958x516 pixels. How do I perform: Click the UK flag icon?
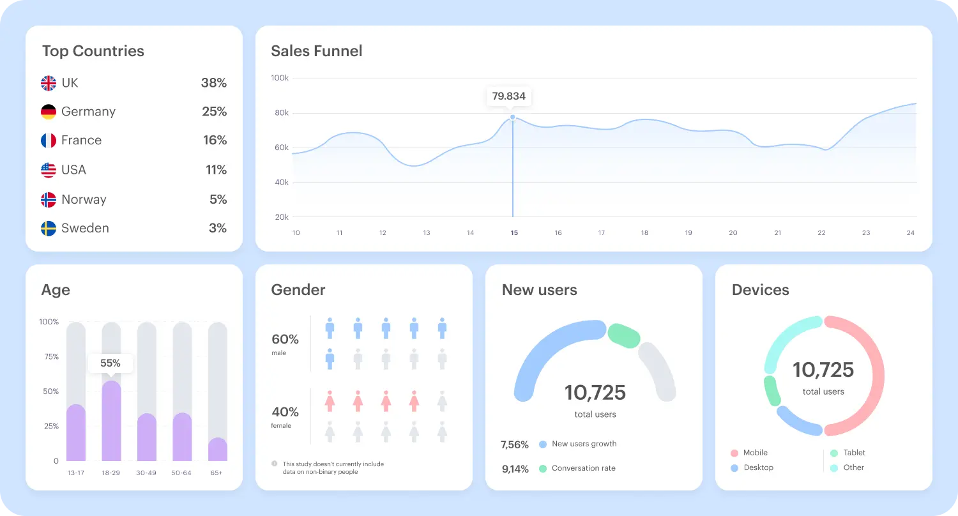47,82
